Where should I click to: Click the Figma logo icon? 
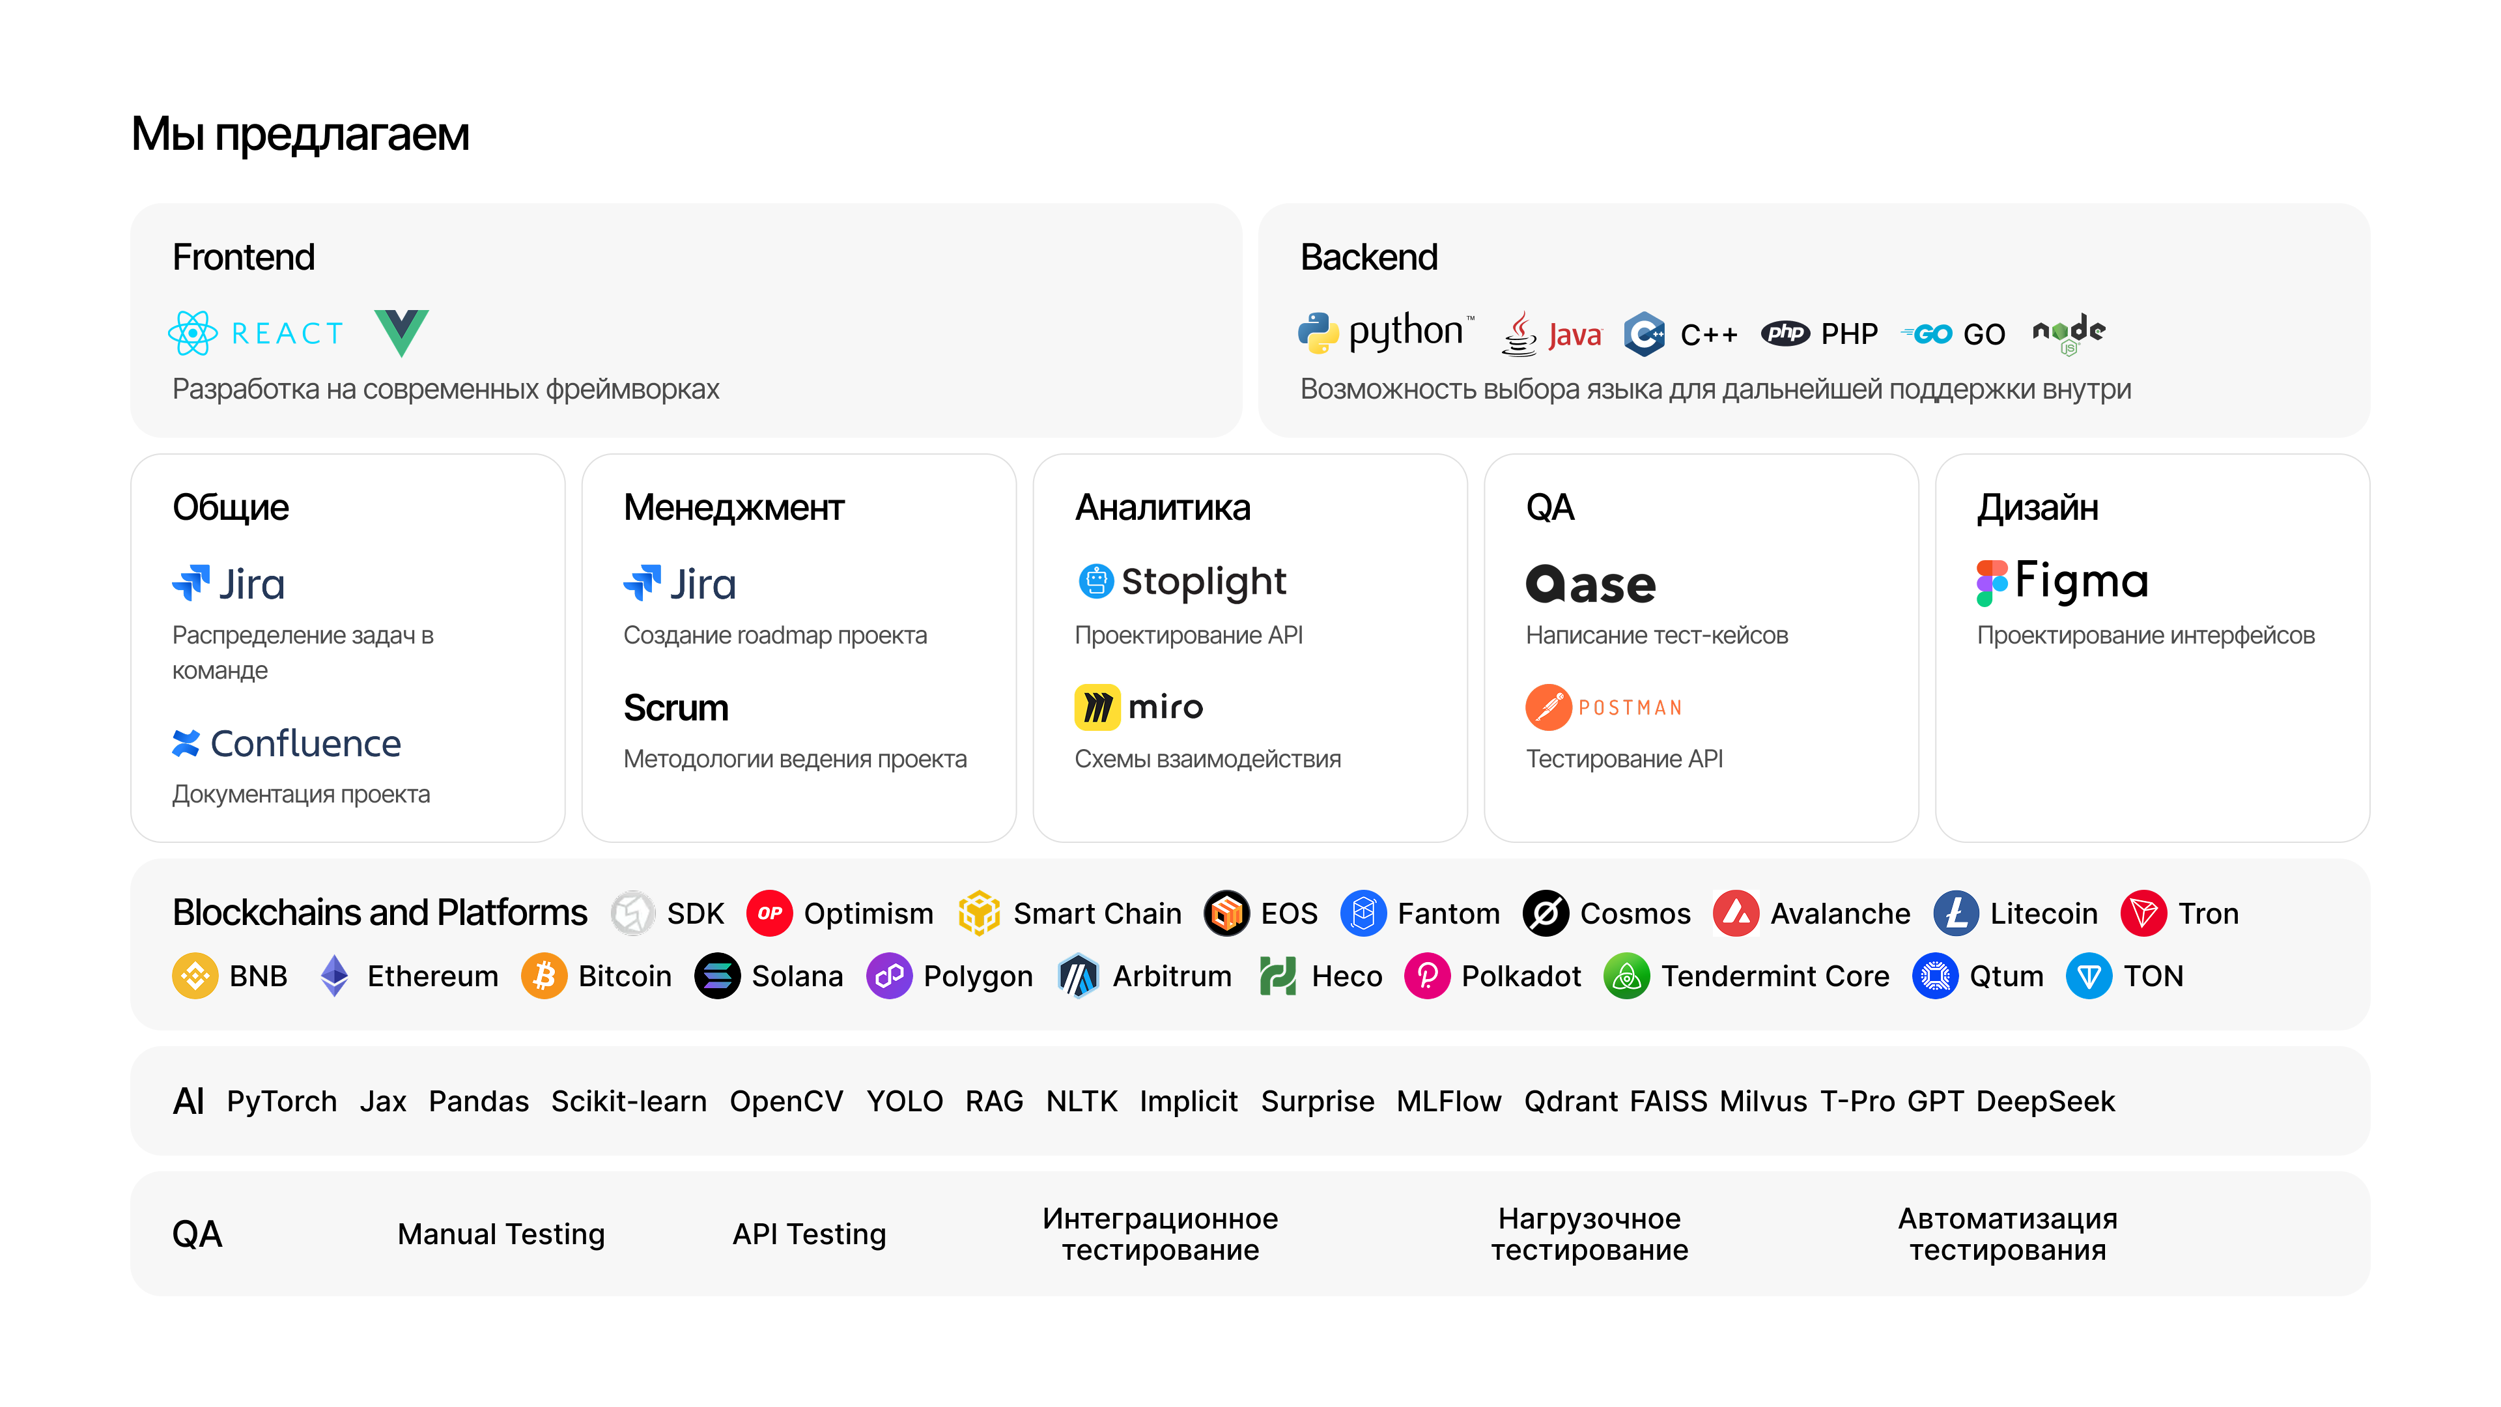tap(1991, 582)
